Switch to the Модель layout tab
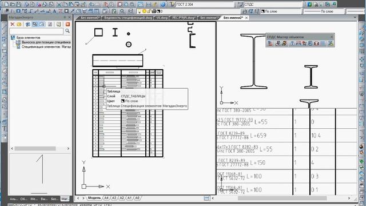366x206 pixels. click(x=94, y=198)
